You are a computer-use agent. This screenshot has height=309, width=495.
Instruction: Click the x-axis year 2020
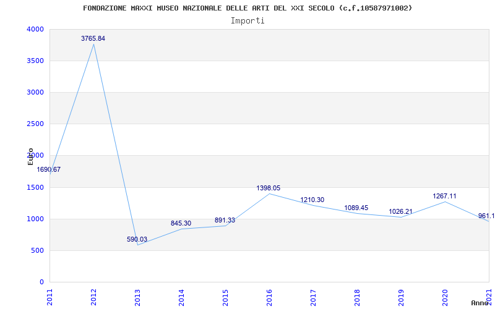point(445,297)
